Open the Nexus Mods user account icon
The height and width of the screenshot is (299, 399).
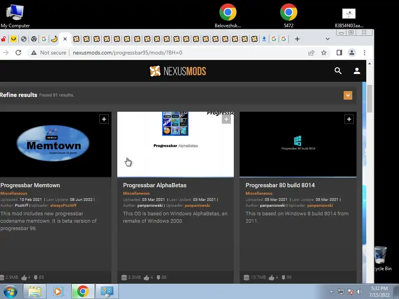coord(357,71)
